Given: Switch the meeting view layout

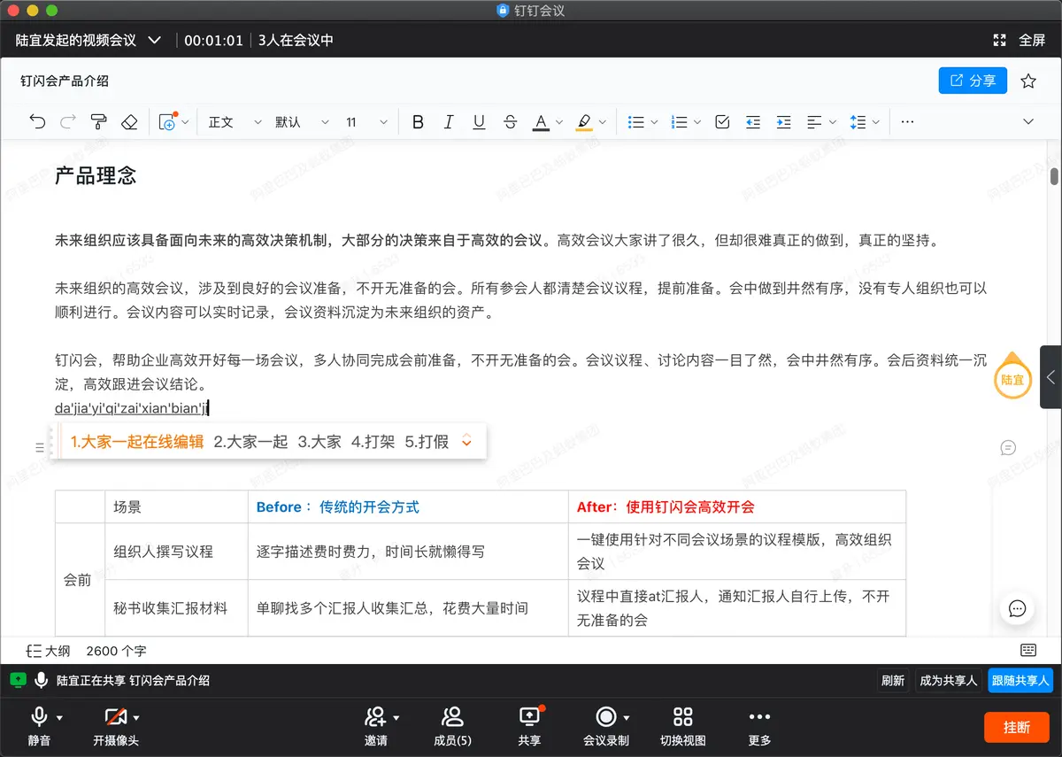Looking at the screenshot, I should (x=682, y=726).
